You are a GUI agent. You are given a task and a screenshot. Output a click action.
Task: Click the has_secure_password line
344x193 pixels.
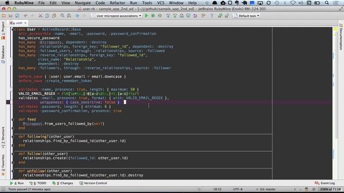coord(39,38)
